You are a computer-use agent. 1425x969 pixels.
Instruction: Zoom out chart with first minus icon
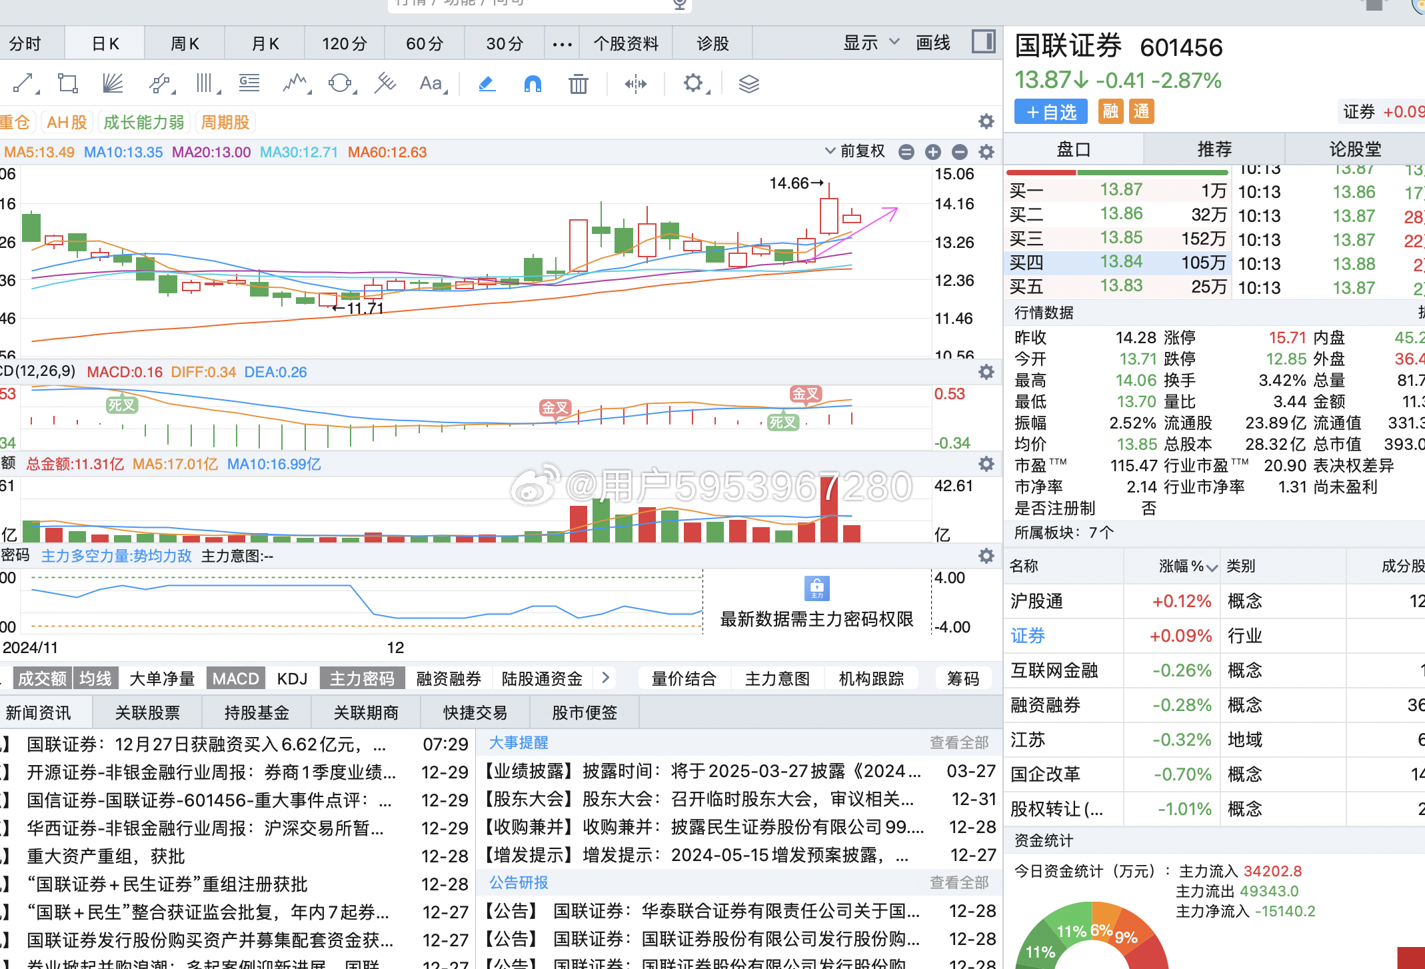point(906,152)
